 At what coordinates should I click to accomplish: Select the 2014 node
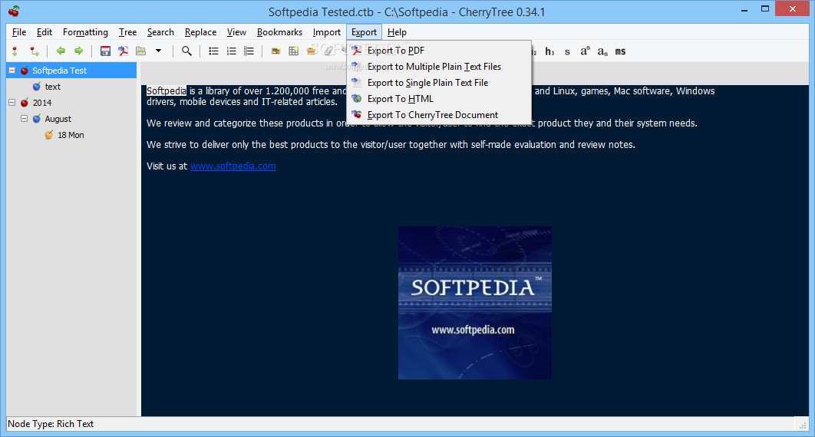tap(42, 103)
